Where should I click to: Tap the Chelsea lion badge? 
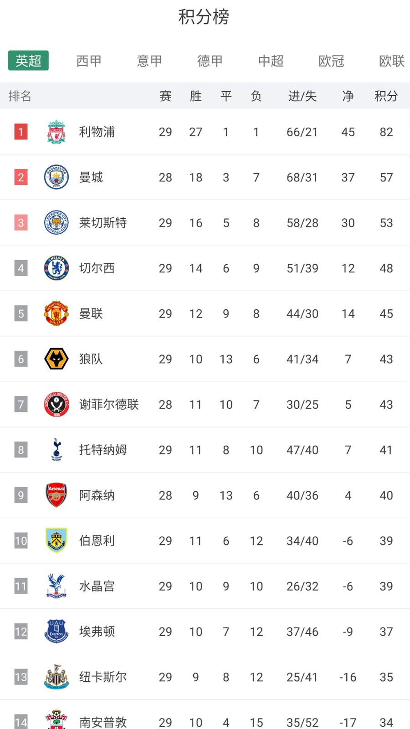pyautogui.click(x=56, y=268)
